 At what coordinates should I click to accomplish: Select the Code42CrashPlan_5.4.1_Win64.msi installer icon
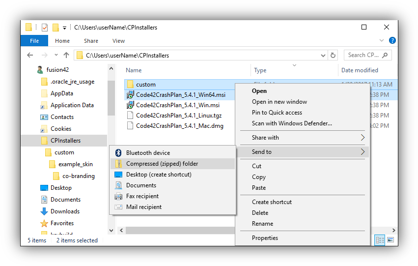point(130,95)
